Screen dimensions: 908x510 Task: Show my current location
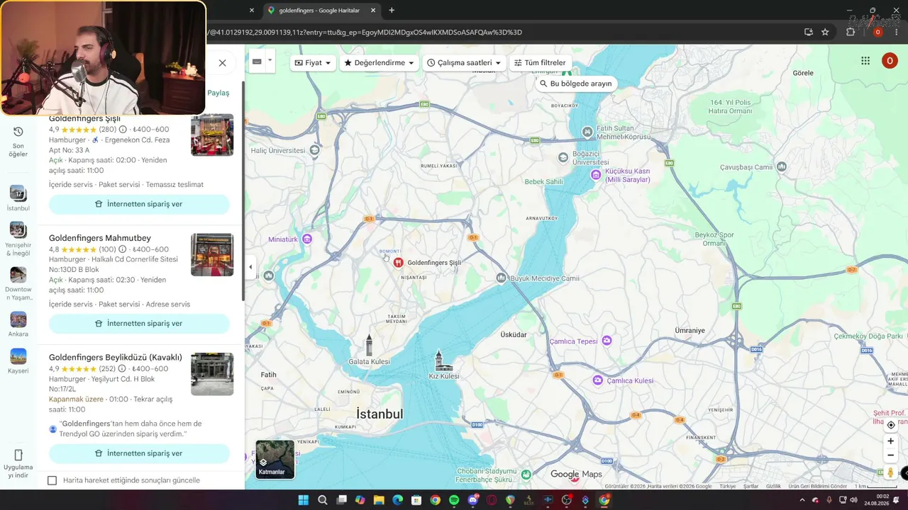891,425
